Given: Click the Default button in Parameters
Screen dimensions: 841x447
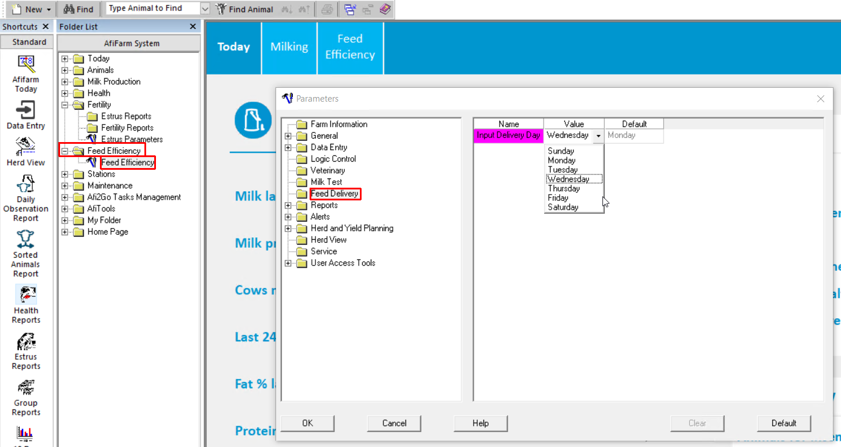Looking at the screenshot, I should (x=783, y=423).
